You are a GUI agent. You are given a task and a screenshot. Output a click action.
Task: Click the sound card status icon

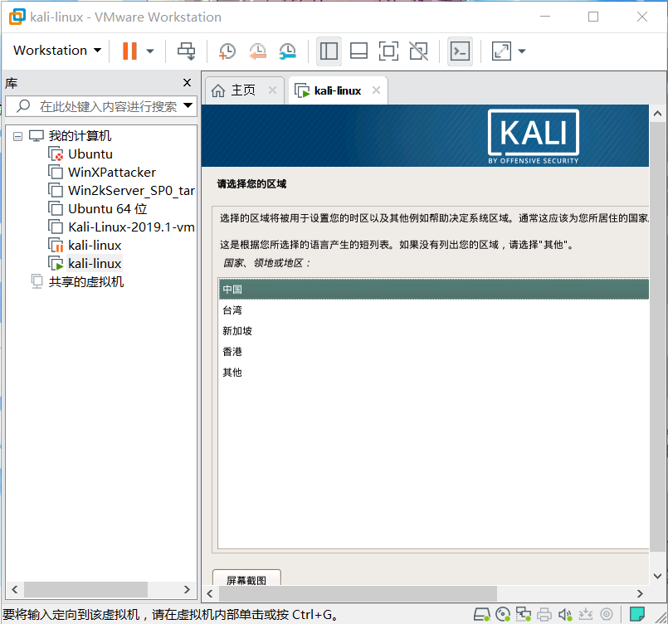pos(565,614)
